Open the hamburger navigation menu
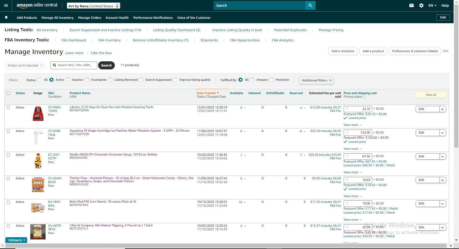Screen dimensions: 459x249 pos(6,5)
